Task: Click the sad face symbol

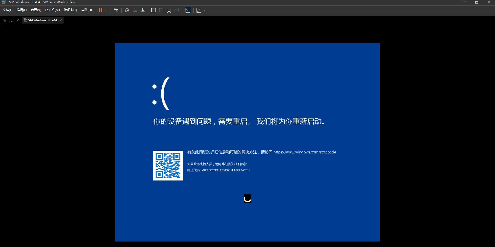Action: [x=161, y=94]
